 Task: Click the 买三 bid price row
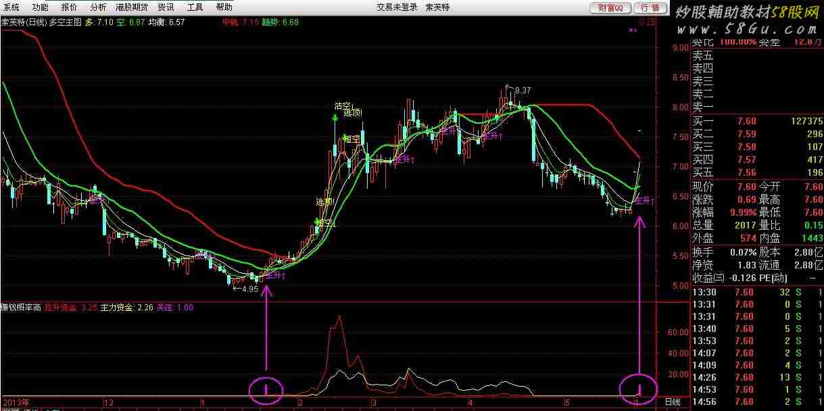[757, 147]
